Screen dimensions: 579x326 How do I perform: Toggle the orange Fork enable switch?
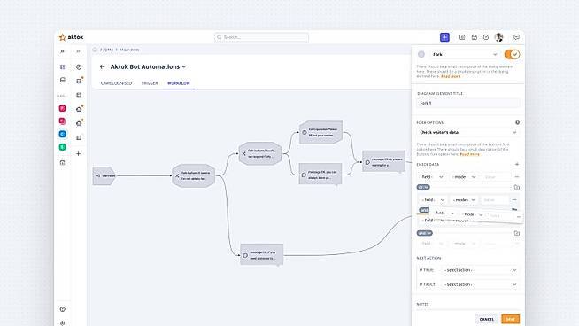(513, 54)
